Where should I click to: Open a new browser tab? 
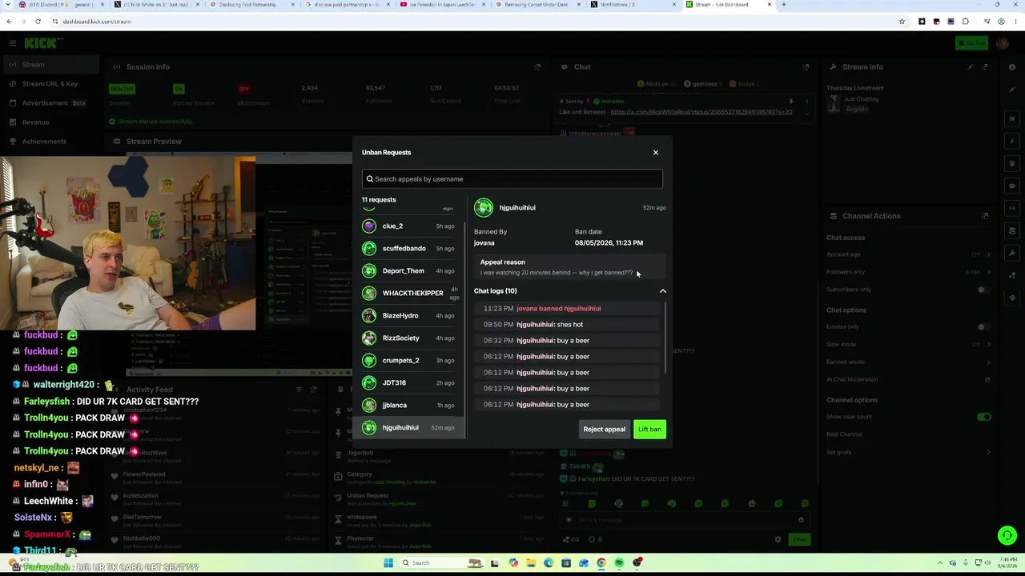point(783,5)
